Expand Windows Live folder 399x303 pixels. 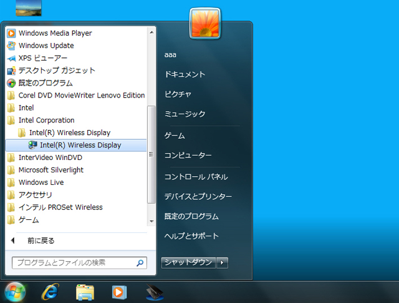coord(76,182)
